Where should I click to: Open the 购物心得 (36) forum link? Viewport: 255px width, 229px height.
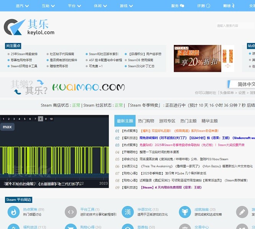(91, 227)
